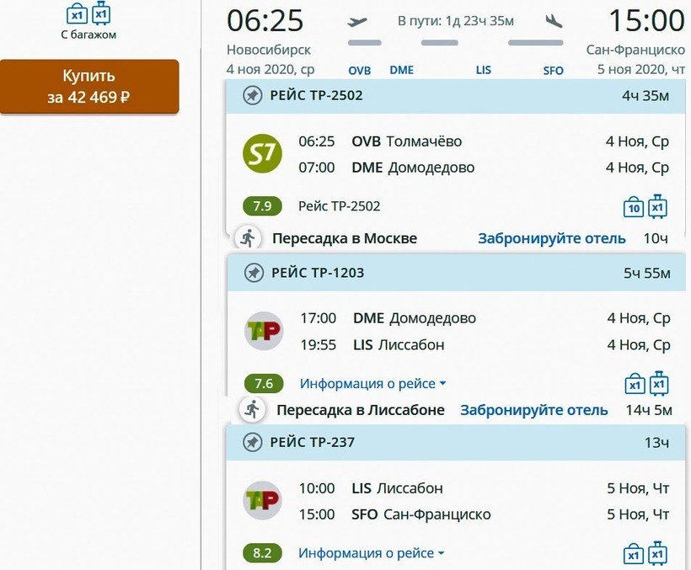
Task: Click the walking person icon for Moscow transfer
Action: 247,238
